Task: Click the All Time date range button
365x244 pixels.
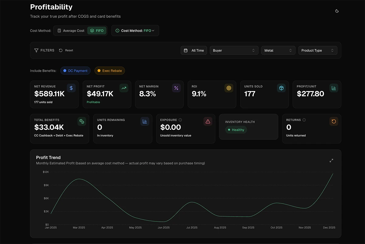Action: point(194,50)
